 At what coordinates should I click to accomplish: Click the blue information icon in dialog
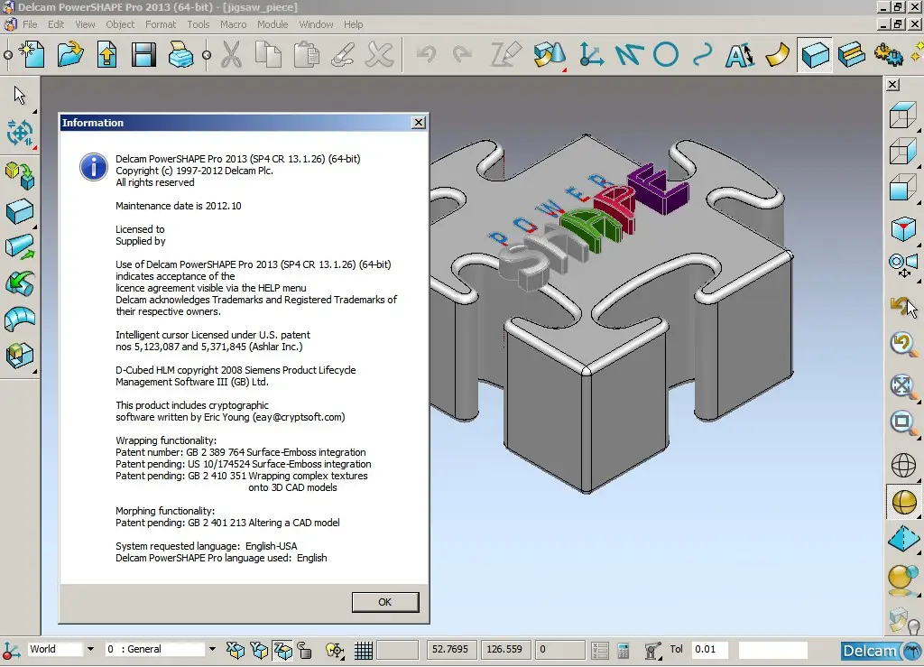point(94,167)
